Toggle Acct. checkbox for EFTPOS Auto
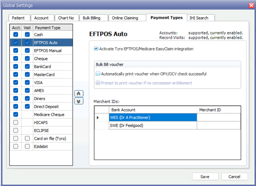 (16, 43)
